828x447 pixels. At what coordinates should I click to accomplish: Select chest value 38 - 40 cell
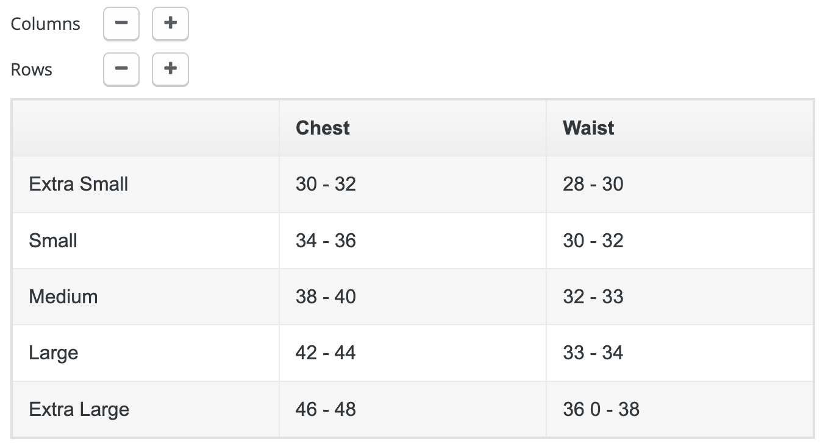click(413, 297)
